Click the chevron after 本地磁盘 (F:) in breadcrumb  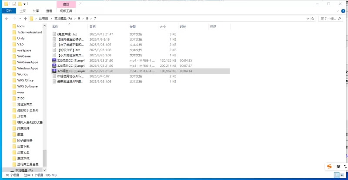tap(75, 19)
